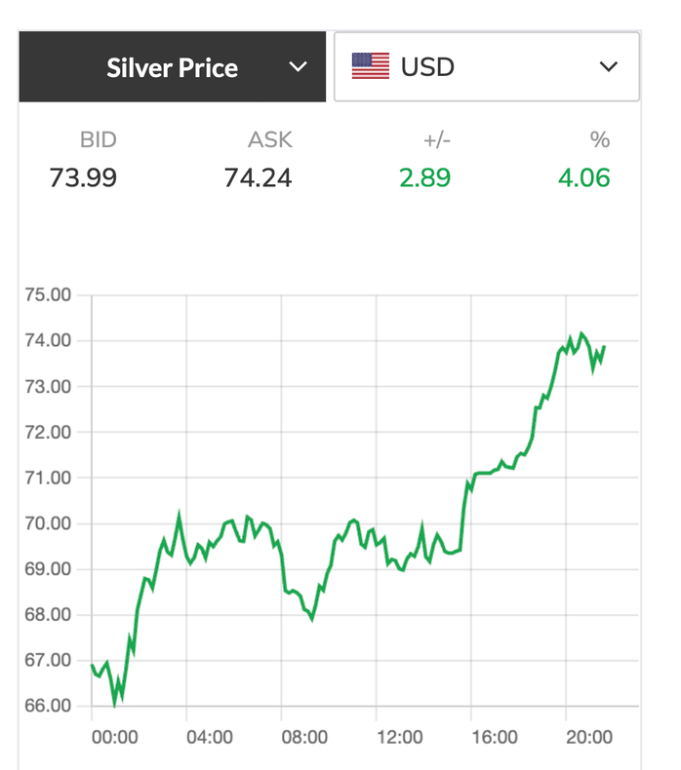Viewport: 681px width, 770px height.
Task: Click the BID column label
Action: tap(98, 140)
